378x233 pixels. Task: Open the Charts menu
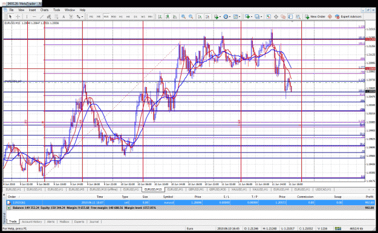click(x=44, y=10)
